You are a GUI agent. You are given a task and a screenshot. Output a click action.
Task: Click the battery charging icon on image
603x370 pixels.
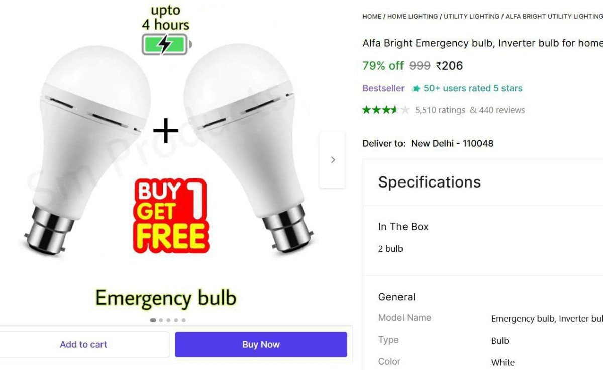coord(166,44)
